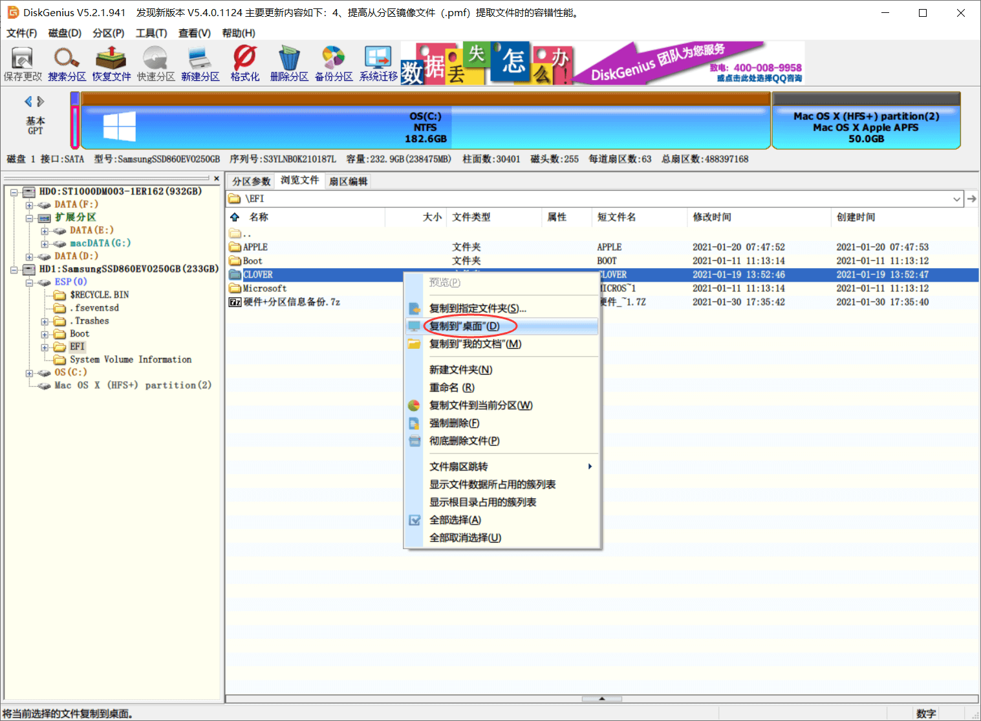Screen dimensions: 981x721
Task: Expand the EFI folder tree node
Action: [45, 347]
